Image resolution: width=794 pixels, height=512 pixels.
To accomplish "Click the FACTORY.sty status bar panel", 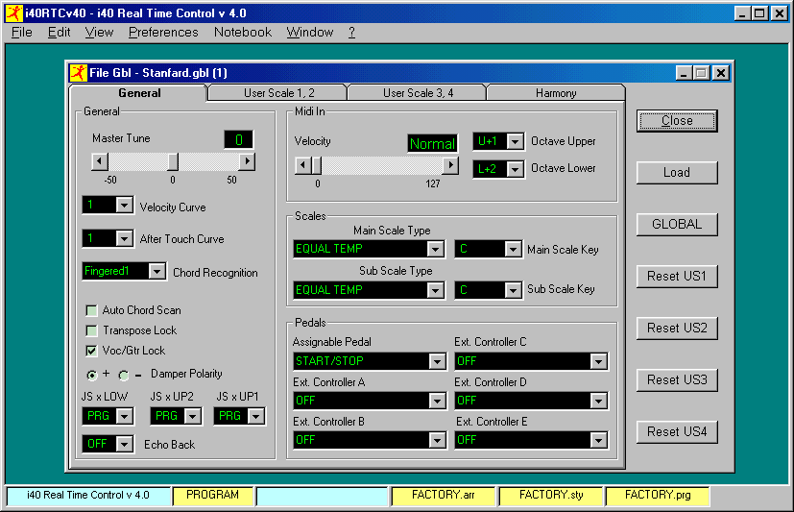I will click(x=551, y=496).
